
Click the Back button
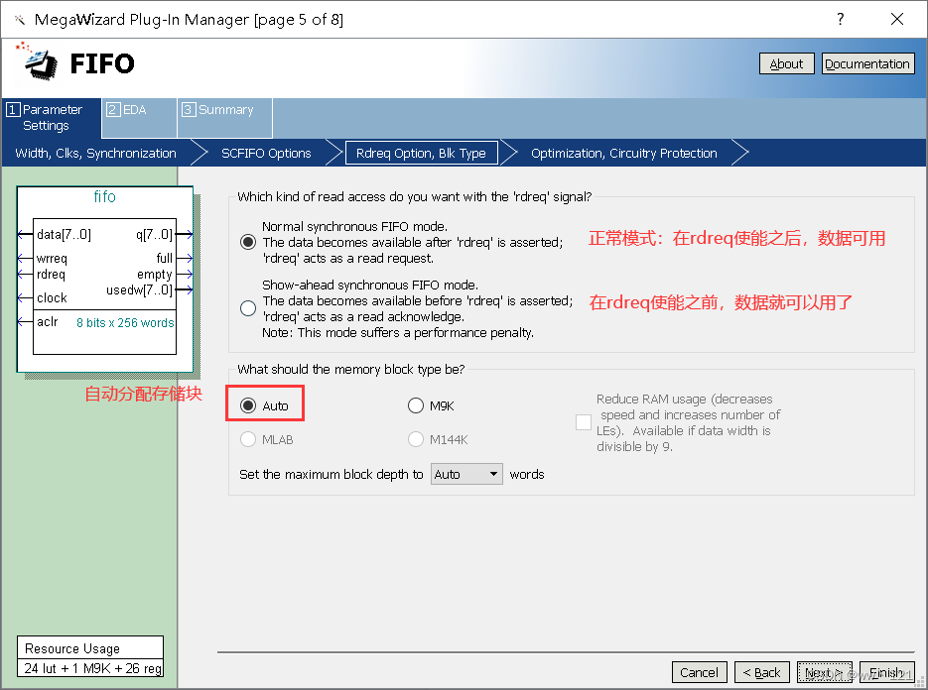[x=761, y=671]
